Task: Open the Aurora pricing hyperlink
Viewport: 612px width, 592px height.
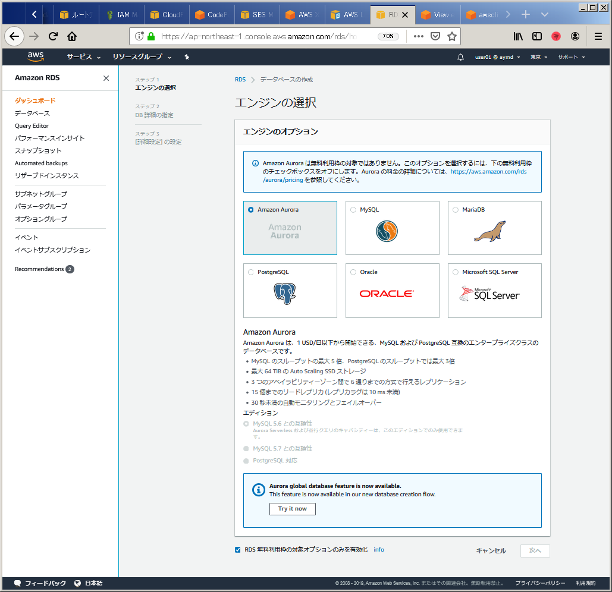Action: click(x=488, y=172)
